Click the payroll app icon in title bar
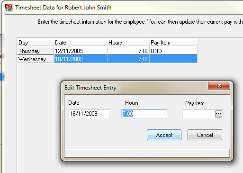The image size is (243, 173). pos(9,8)
